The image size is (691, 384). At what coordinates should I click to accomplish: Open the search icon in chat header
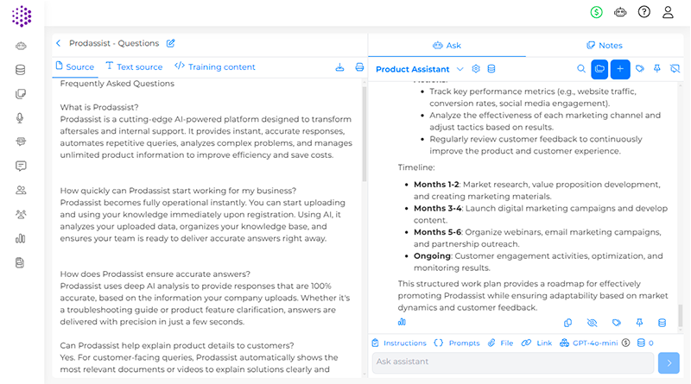click(x=581, y=69)
